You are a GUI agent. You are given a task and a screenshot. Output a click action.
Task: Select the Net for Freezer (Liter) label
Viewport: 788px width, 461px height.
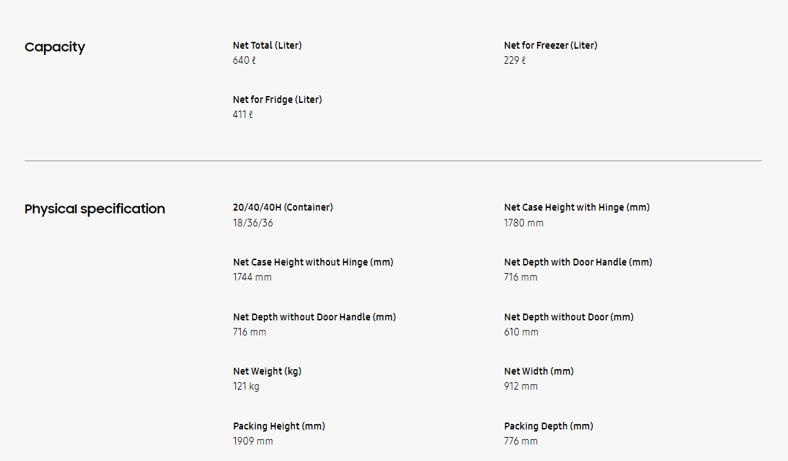(551, 45)
